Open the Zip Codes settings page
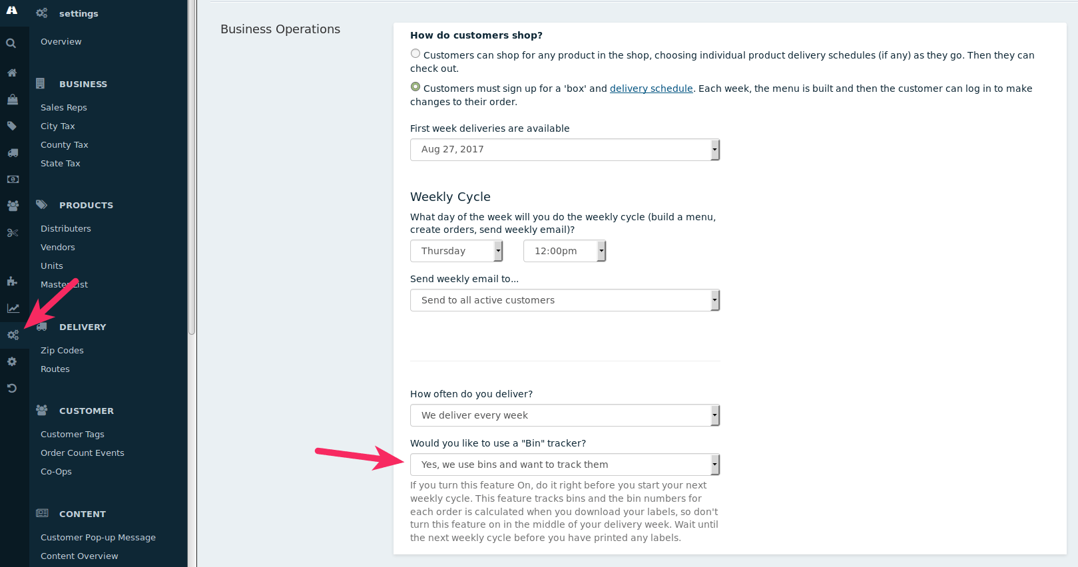Screen dimensions: 1078x567 tap(62, 350)
